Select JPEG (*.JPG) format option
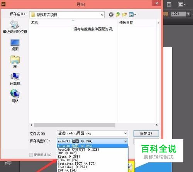Image resolution: width=193 pixels, height=172 pixels. point(92,160)
